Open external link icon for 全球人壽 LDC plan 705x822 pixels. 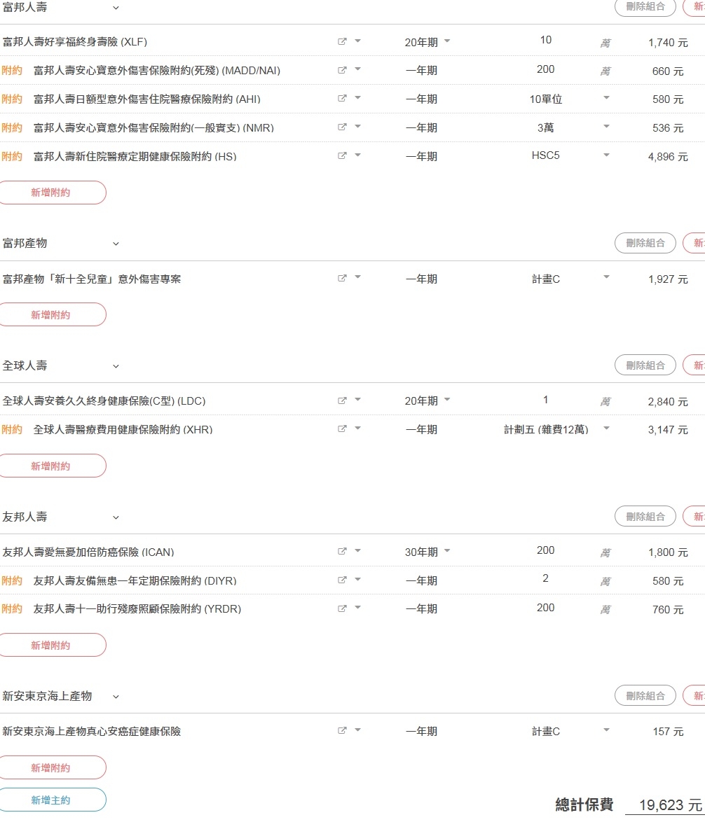click(x=342, y=400)
